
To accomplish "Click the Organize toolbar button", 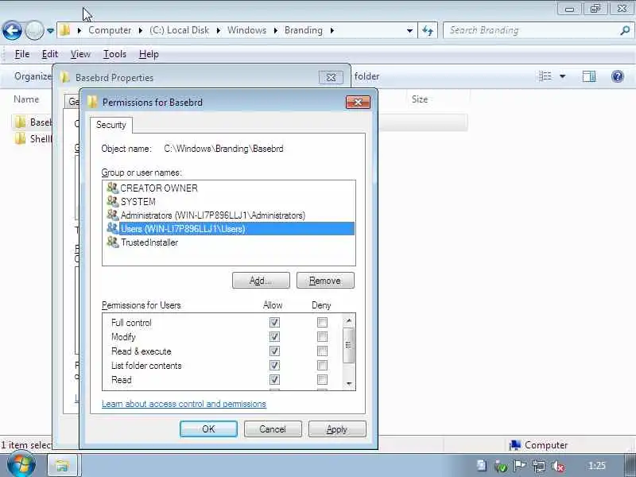I will click(x=33, y=76).
